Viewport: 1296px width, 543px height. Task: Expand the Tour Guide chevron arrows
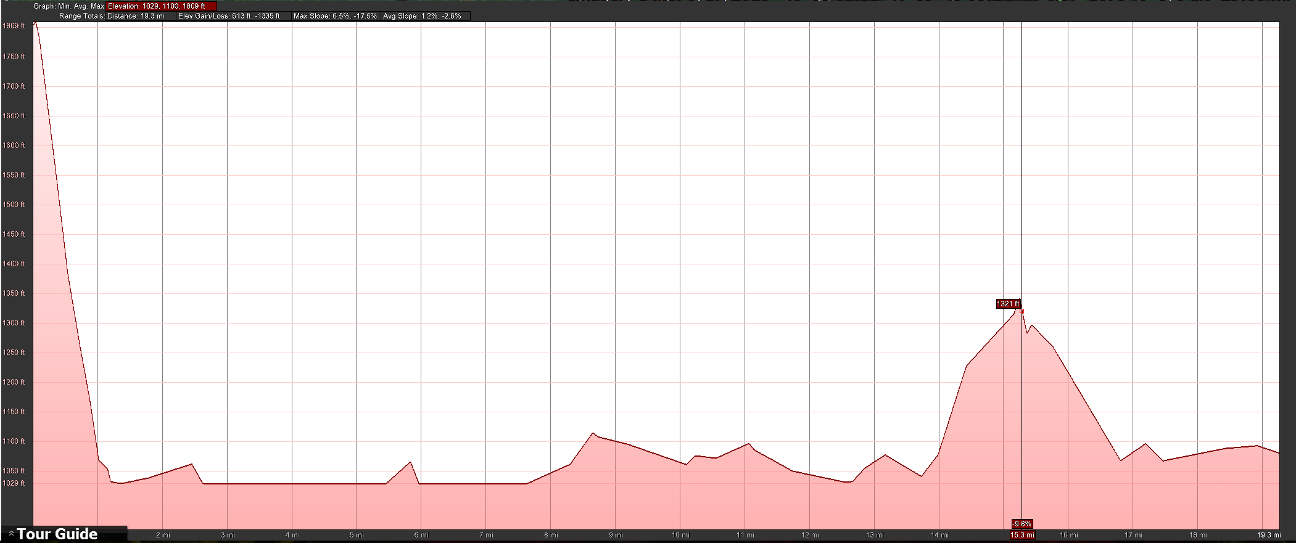click(x=10, y=534)
